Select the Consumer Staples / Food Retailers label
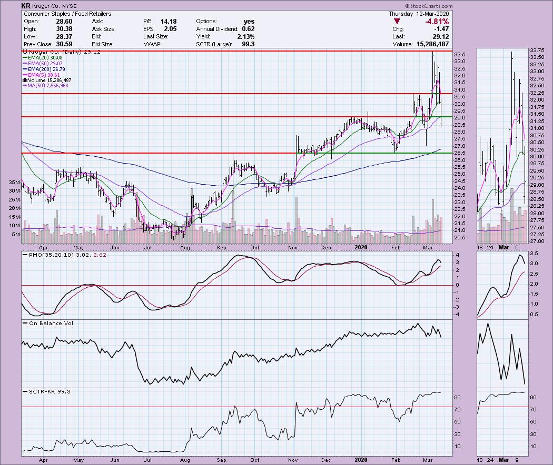 pos(67,14)
